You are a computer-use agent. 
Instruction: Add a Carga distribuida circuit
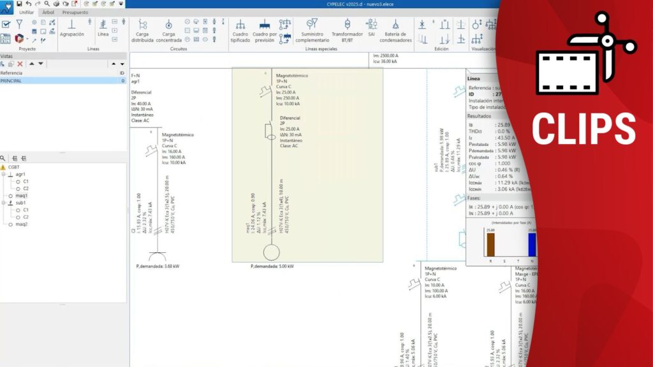(x=142, y=29)
